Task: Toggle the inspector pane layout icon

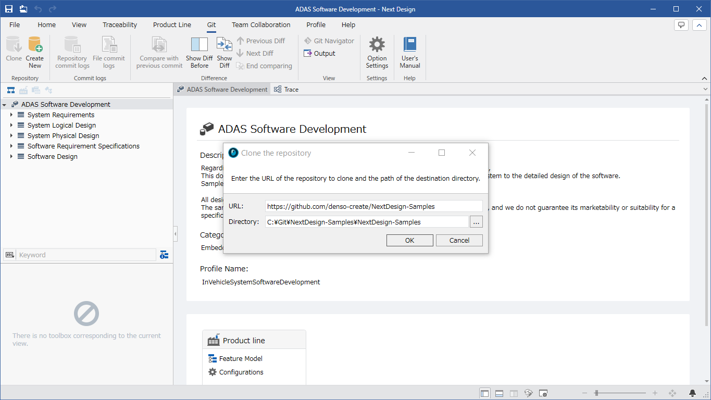Action: click(514, 393)
